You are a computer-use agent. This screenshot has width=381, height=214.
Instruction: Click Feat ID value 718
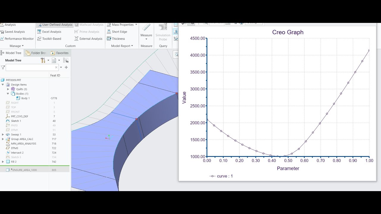pos(54,144)
